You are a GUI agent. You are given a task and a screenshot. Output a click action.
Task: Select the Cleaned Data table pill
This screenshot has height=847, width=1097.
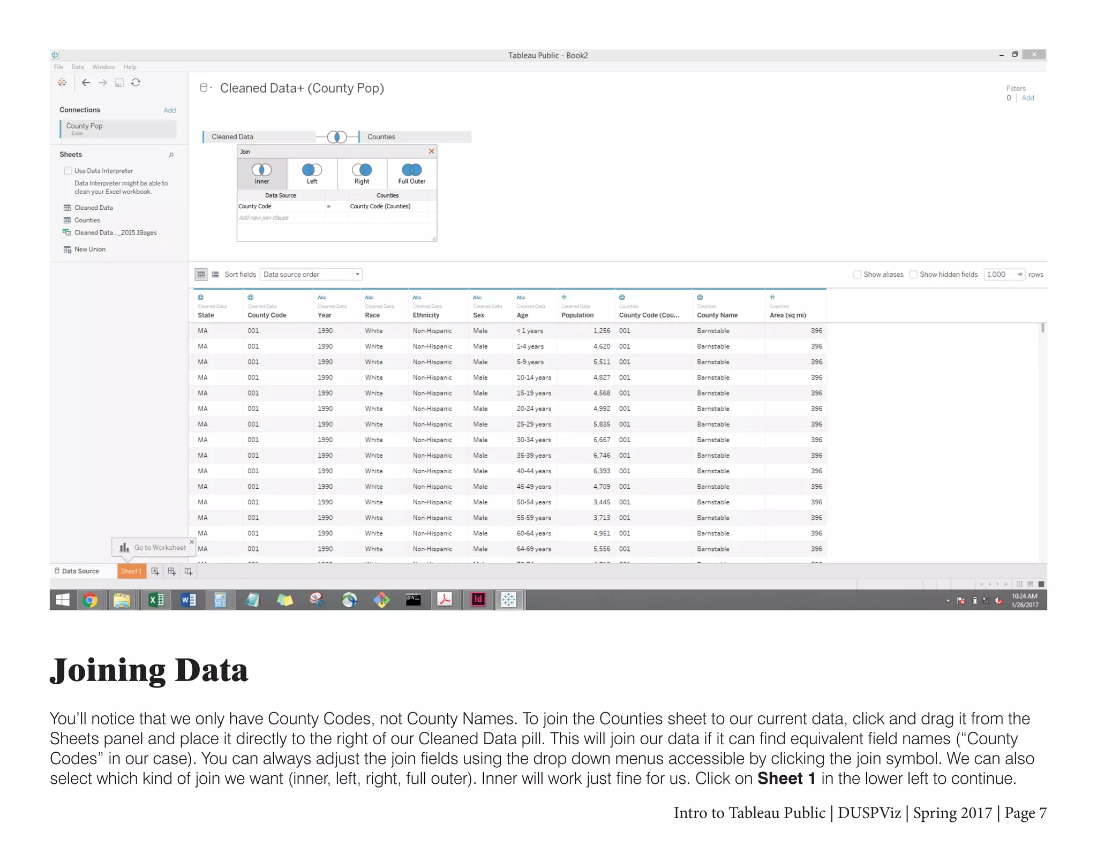(259, 137)
